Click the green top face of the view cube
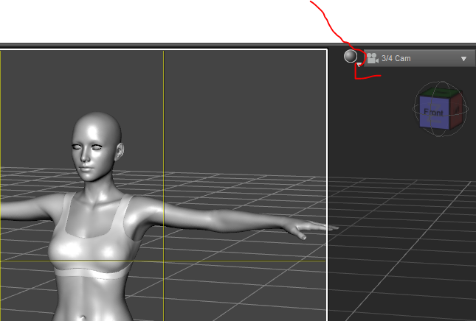 (x=442, y=92)
